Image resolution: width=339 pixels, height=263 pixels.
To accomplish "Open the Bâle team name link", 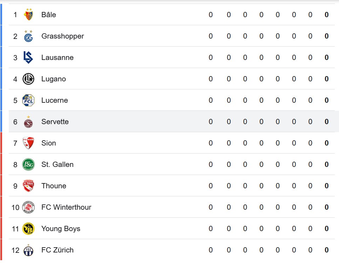I will (49, 15).
